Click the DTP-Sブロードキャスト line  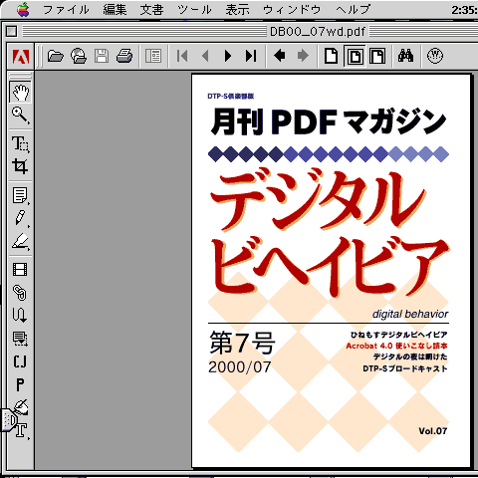(x=405, y=368)
